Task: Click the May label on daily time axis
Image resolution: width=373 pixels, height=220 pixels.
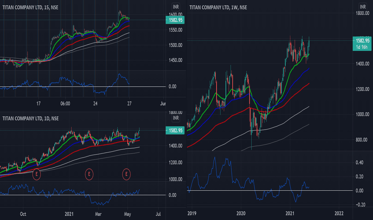Action: pos(128,214)
